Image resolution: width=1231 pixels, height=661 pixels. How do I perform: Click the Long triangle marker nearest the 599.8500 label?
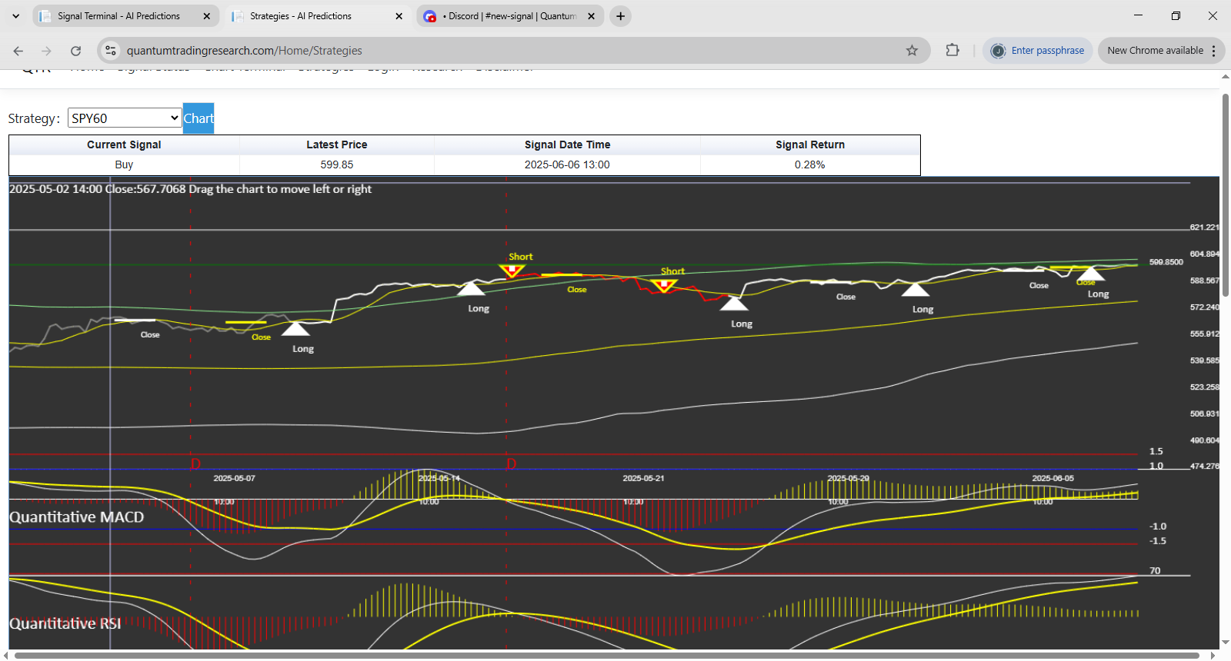coord(1090,274)
